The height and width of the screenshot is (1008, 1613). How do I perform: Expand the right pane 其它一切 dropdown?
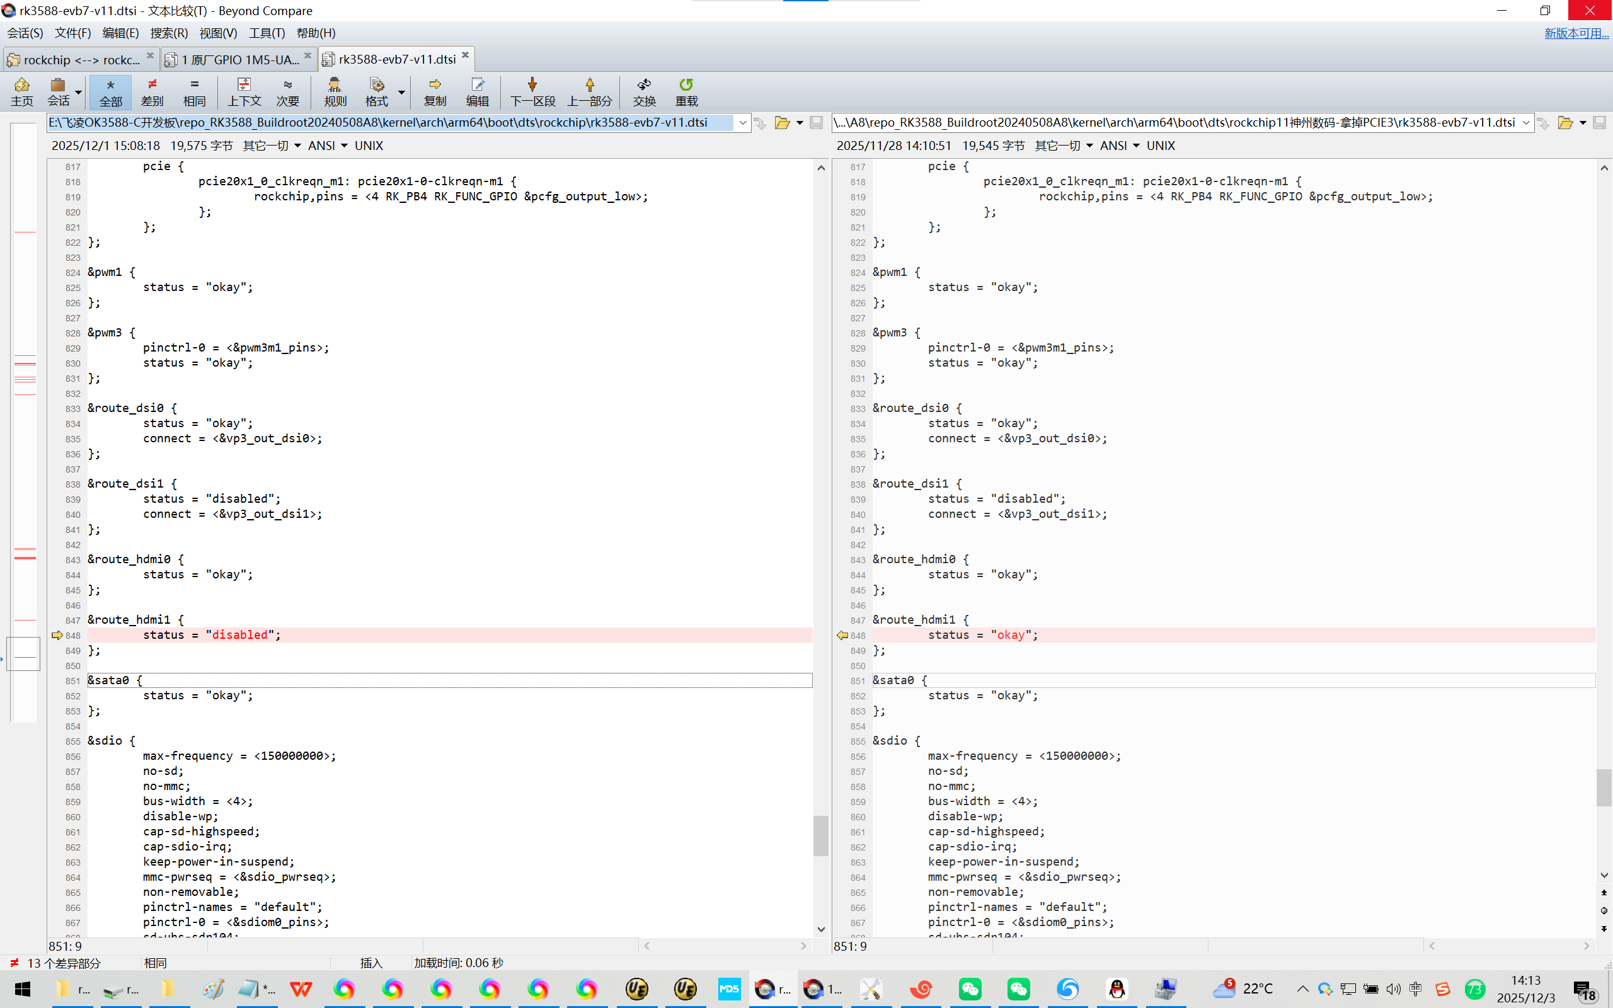(x=1063, y=146)
